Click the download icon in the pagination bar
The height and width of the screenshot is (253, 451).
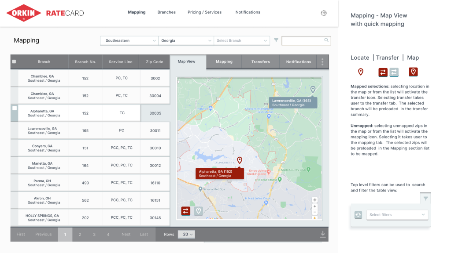coord(322,234)
